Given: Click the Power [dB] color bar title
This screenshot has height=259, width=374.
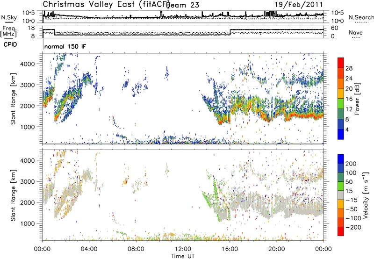Looking at the screenshot, I should (357, 99).
